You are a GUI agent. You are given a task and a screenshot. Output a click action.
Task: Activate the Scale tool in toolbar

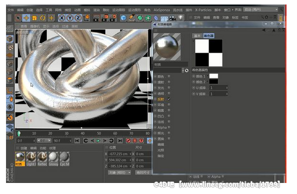[35, 18]
